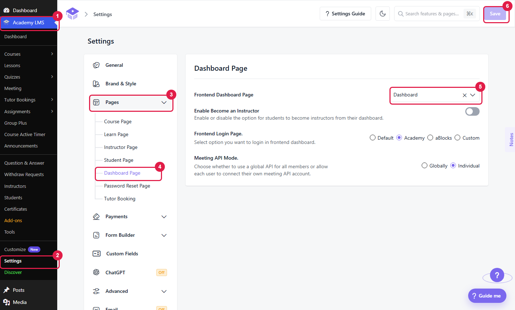Click the Advanced sliders icon
515x310 pixels.
96,291
